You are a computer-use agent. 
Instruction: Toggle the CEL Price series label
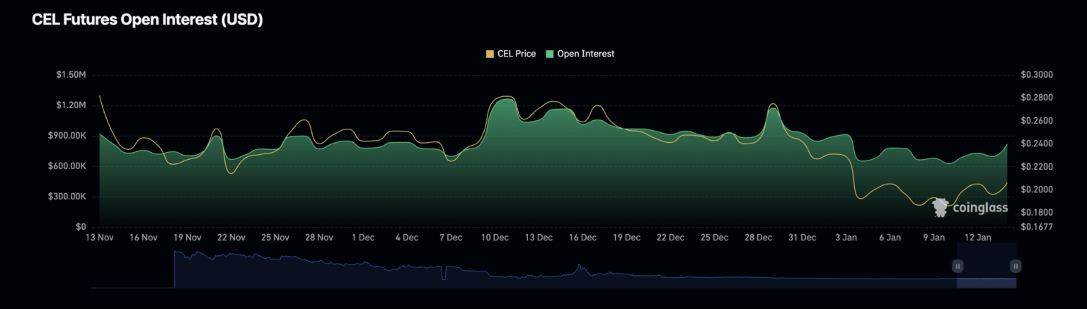coord(516,54)
